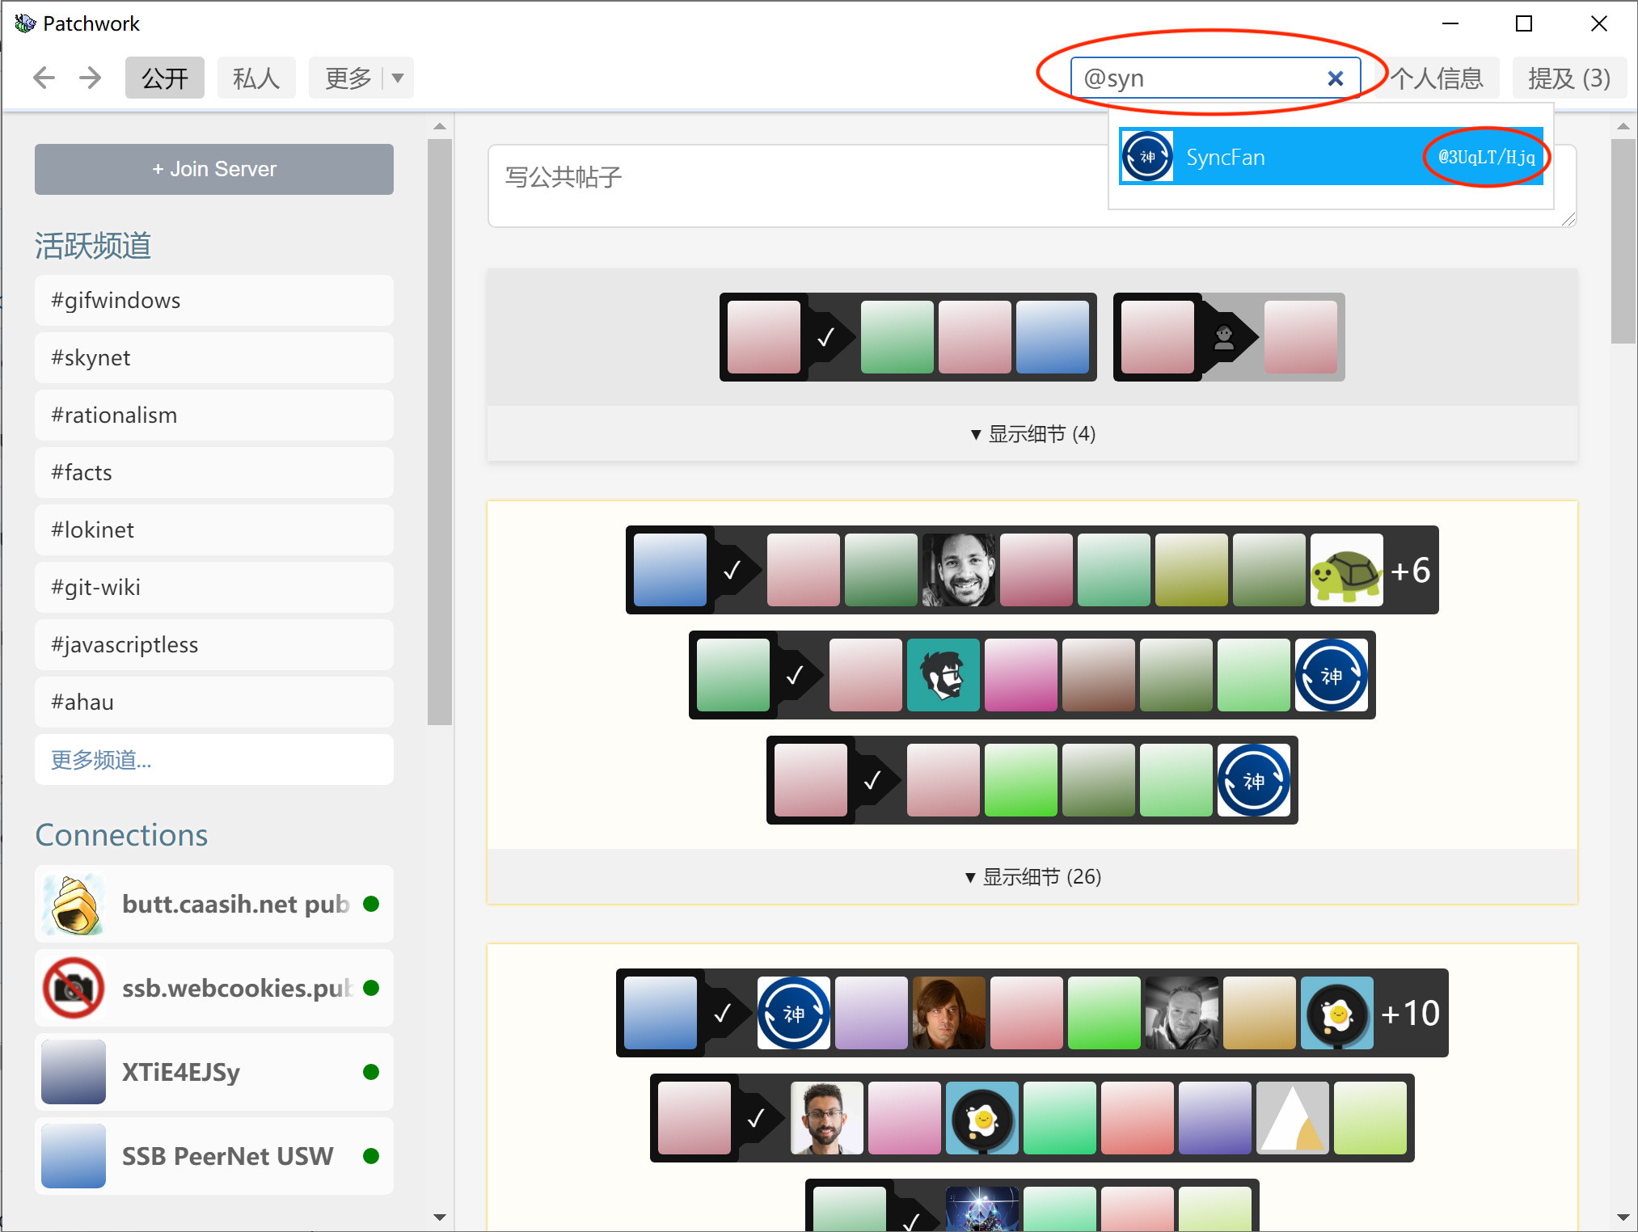Open the #lokinet channel
This screenshot has height=1232, width=1638.
[x=214, y=530]
